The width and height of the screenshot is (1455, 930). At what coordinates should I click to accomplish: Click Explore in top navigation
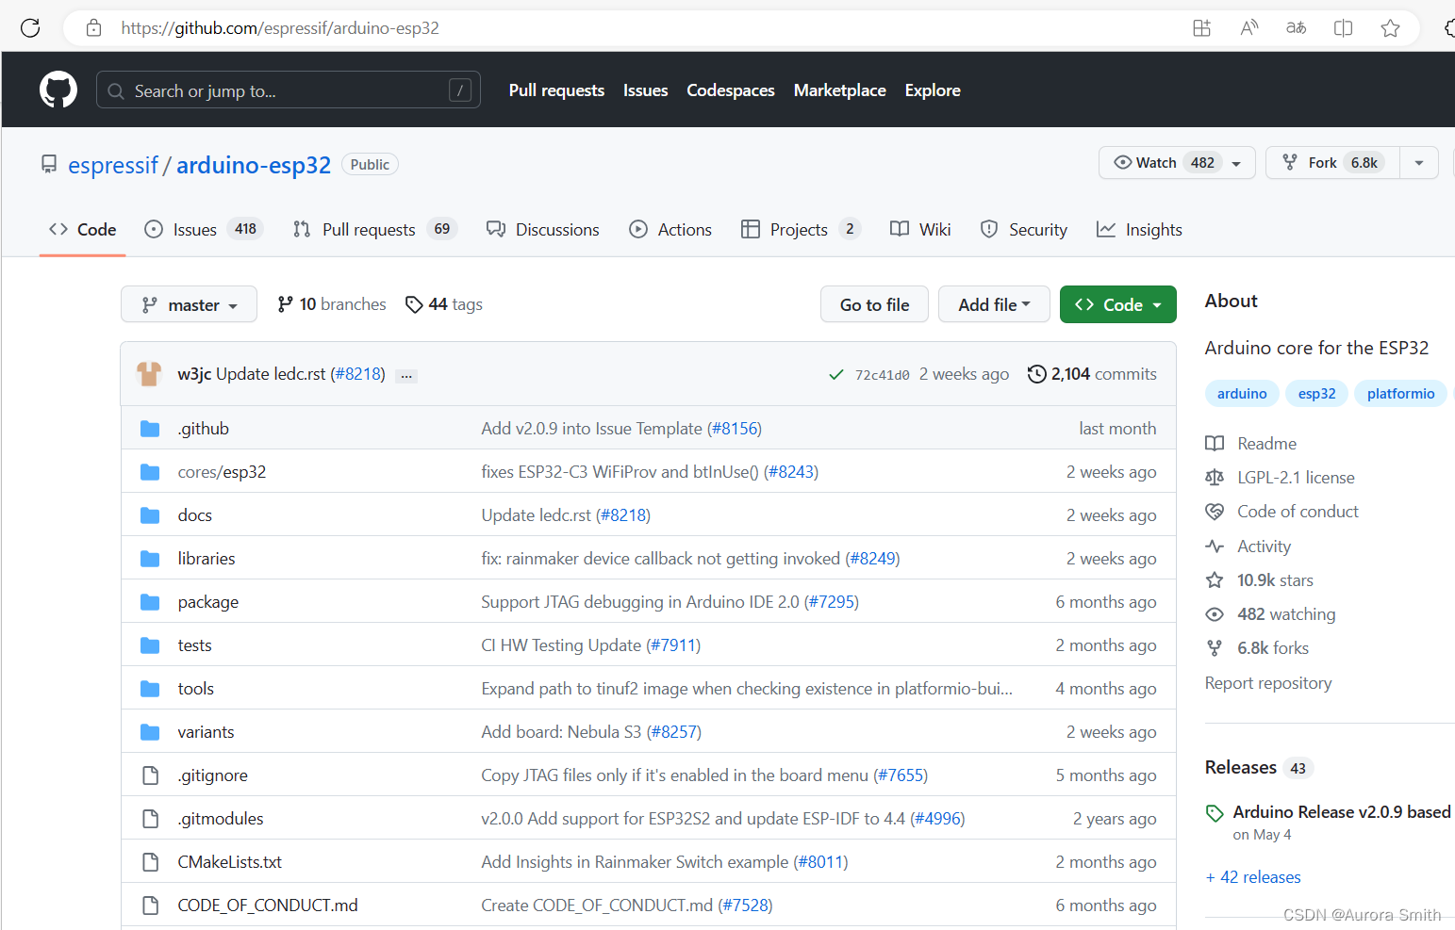point(933,90)
